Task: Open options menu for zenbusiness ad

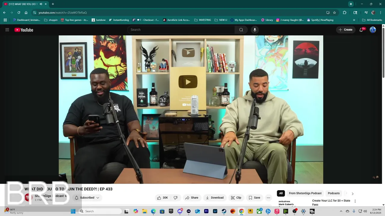Action: coord(355,201)
